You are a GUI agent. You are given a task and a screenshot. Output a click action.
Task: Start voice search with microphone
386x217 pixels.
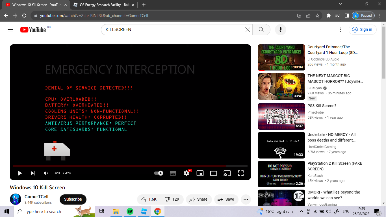pyautogui.click(x=281, y=30)
